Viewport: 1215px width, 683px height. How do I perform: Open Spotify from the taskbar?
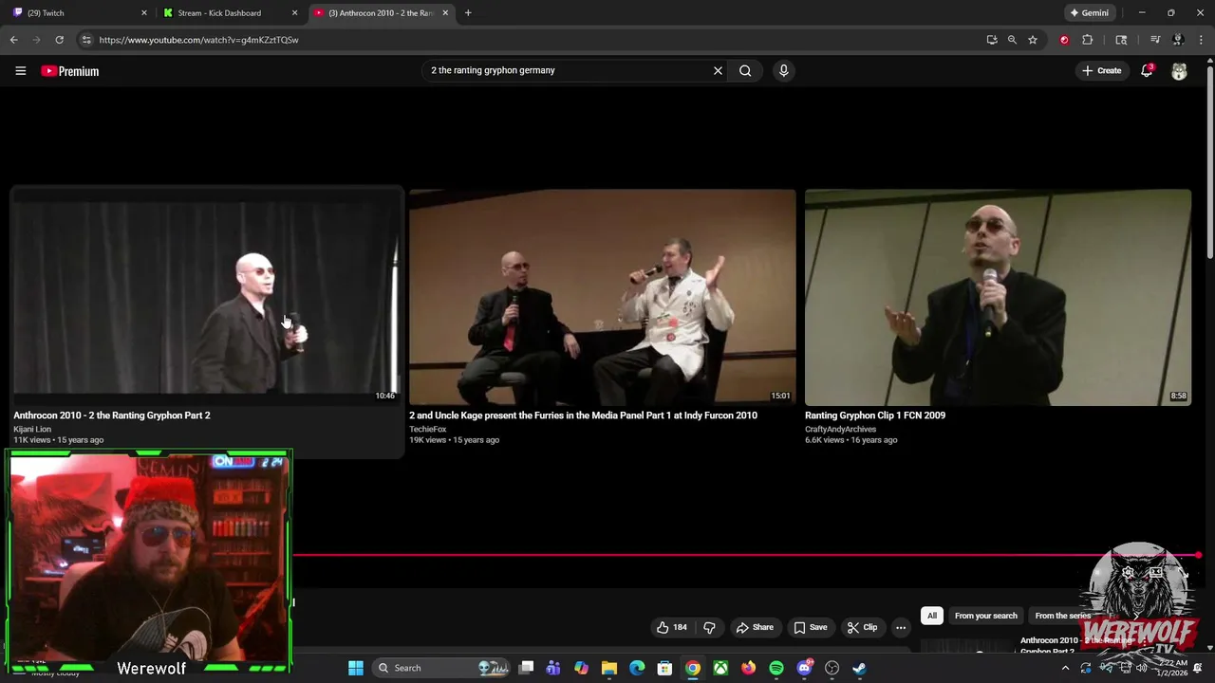tap(776, 668)
